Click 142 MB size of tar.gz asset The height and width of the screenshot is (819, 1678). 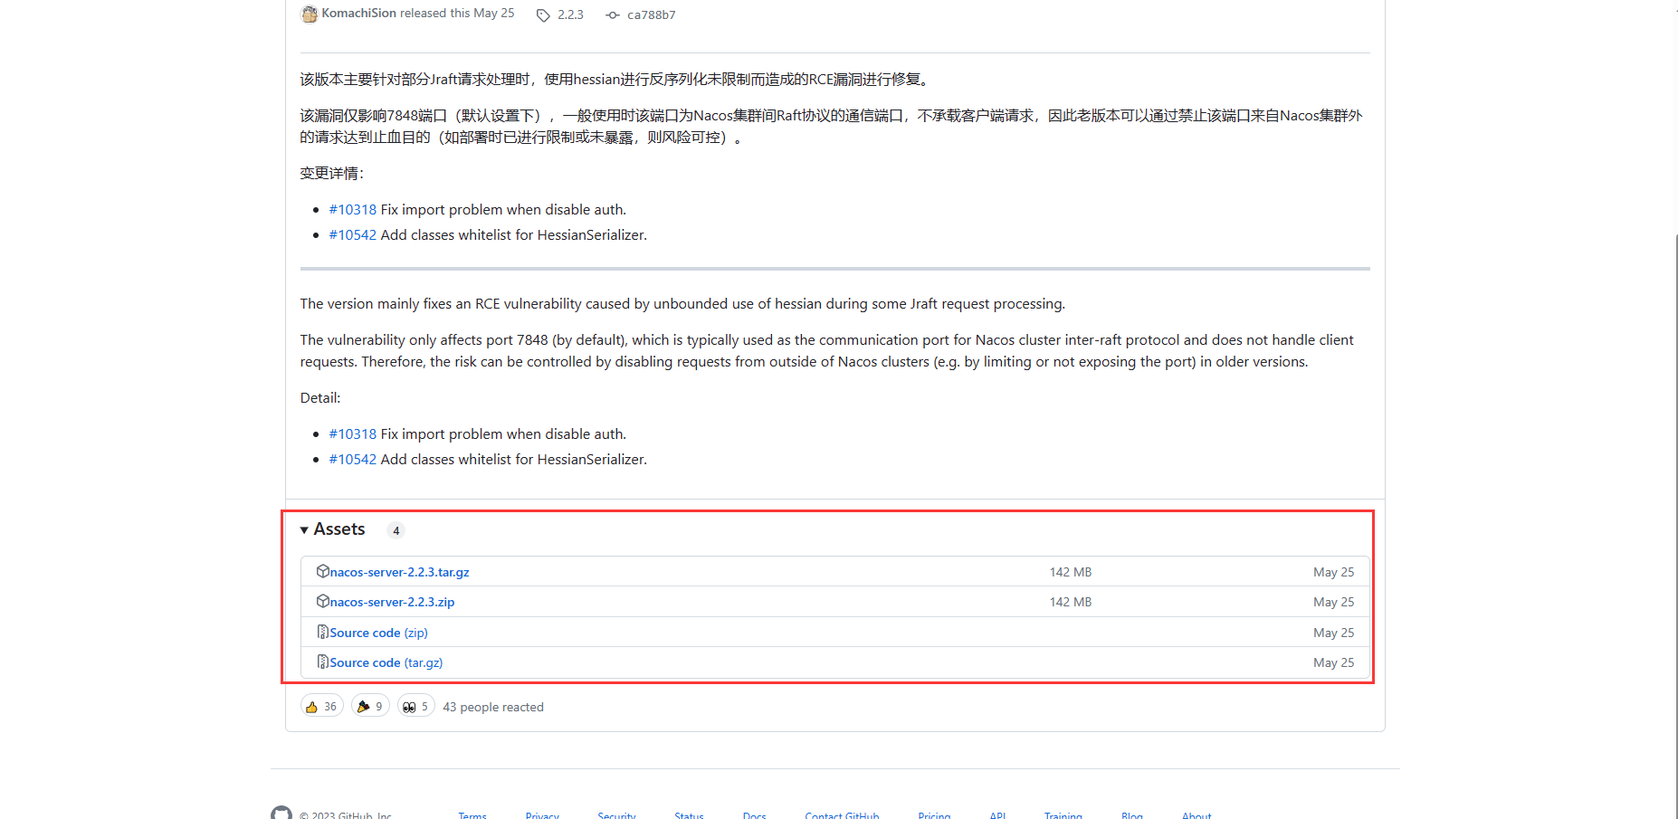(x=1071, y=572)
